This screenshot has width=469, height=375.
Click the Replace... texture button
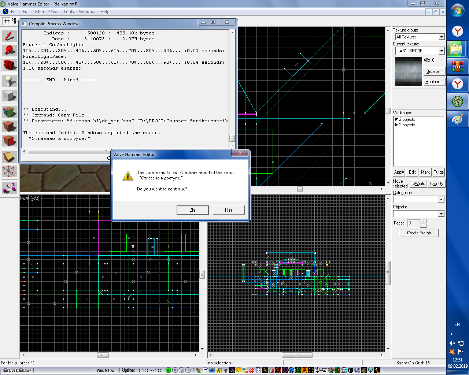click(x=434, y=82)
